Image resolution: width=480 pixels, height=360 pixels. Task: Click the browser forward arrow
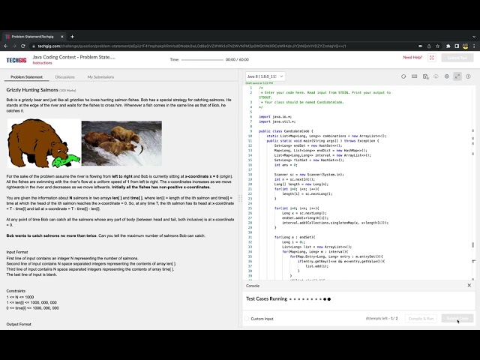[14, 46]
